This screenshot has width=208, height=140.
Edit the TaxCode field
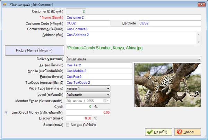click(x=99, y=83)
